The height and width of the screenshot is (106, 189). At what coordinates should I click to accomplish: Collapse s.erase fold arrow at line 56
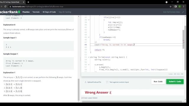(x=89, y=65)
